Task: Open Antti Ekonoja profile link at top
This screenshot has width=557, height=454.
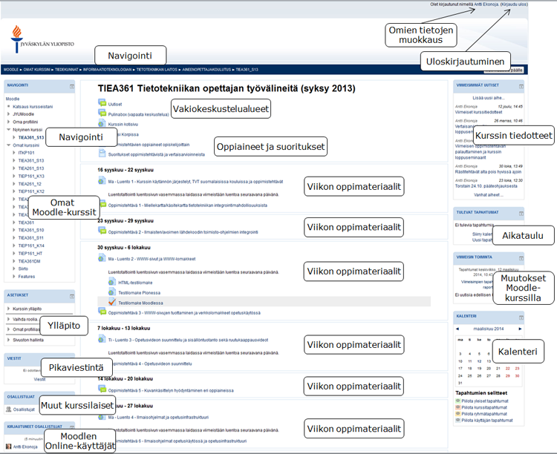Action: [486, 4]
